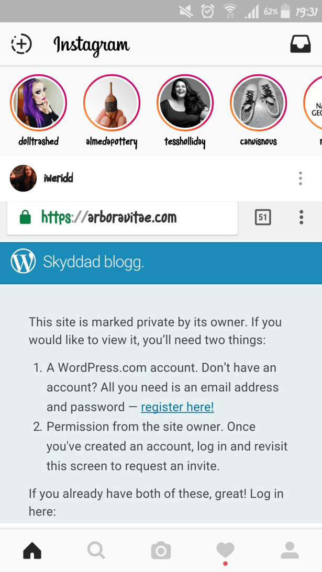The image size is (322, 572).
Task: Open browser overflow menu beside tab counter
Action: tap(301, 217)
